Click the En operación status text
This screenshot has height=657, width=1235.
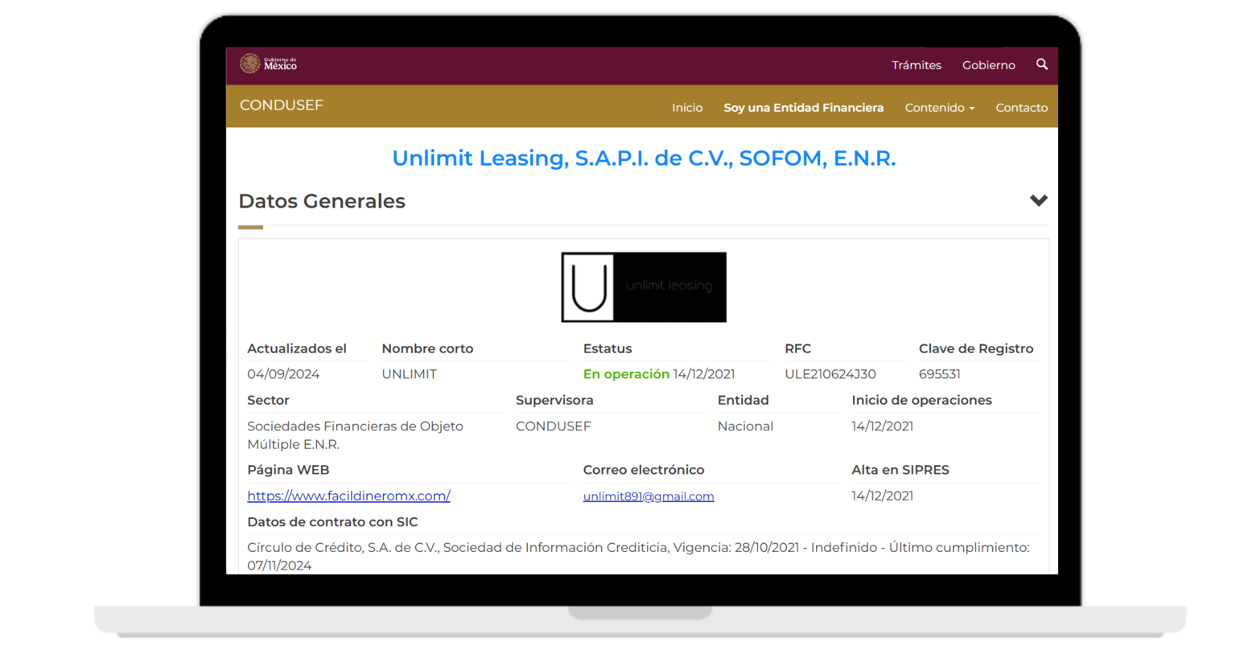pyautogui.click(x=625, y=373)
